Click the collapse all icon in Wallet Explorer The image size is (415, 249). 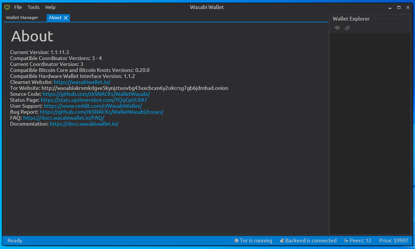(x=347, y=28)
